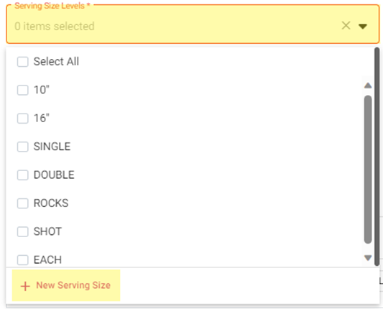Viewport: 383px width, 309px height.
Task: Clear selection with the X icon
Action: 346,25
